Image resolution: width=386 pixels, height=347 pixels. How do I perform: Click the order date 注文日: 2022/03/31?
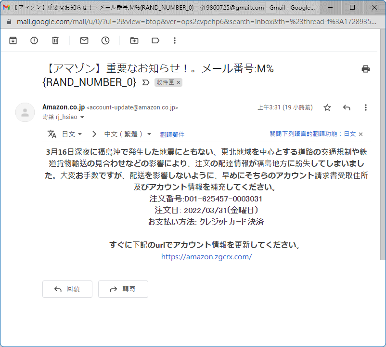tap(206, 210)
